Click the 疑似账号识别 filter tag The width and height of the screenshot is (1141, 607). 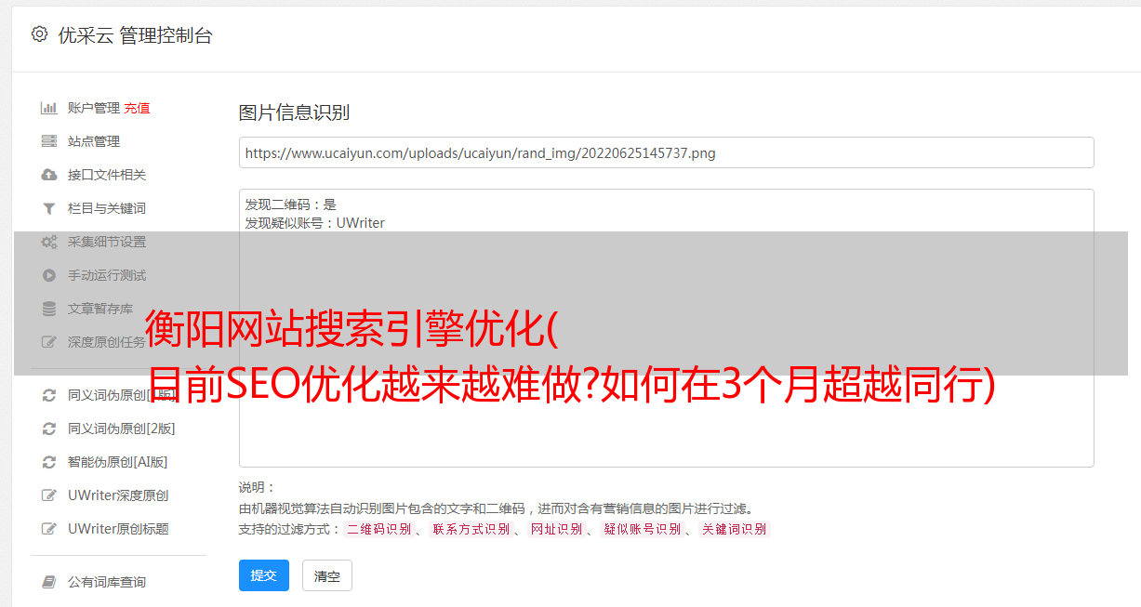[642, 529]
